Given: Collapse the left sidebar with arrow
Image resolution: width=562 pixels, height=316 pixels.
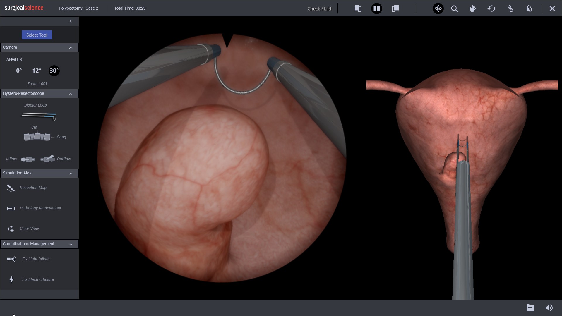Looking at the screenshot, I should [x=71, y=21].
